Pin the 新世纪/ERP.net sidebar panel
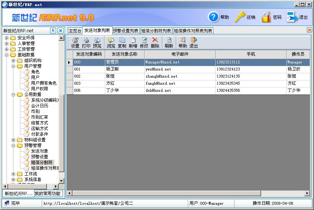The image size is (314, 210). coord(53,30)
